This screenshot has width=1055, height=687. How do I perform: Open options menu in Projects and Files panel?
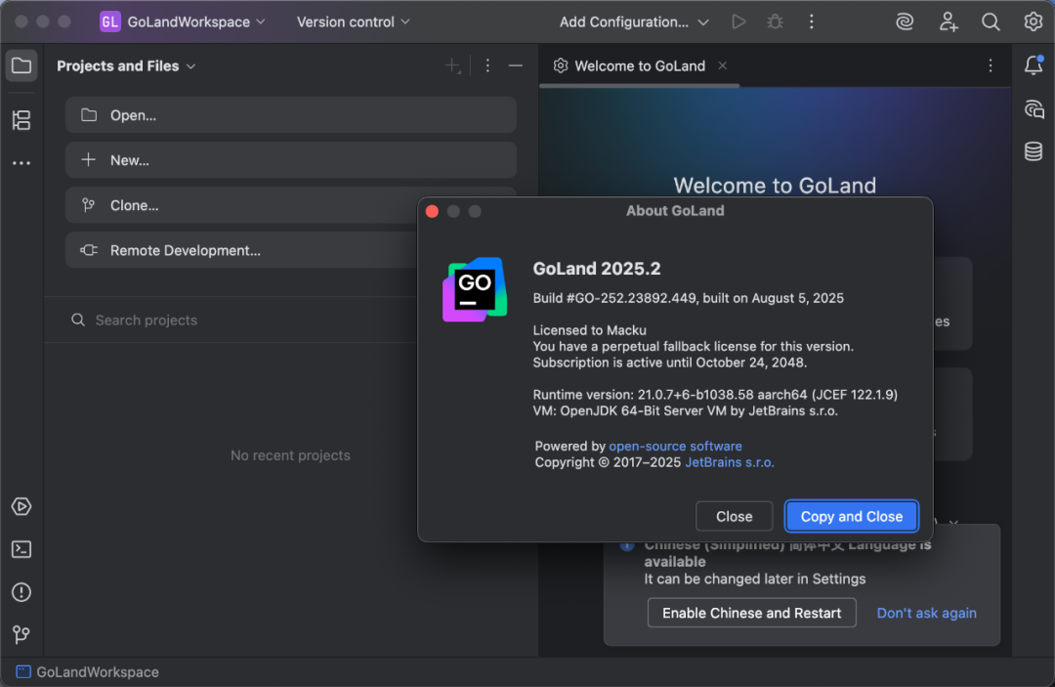coord(487,65)
